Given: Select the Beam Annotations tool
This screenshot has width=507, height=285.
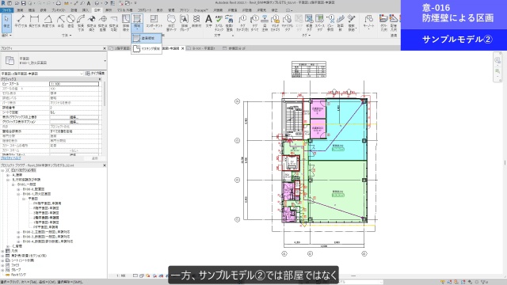Looking at the screenshot, I should [x=265, y=23].
